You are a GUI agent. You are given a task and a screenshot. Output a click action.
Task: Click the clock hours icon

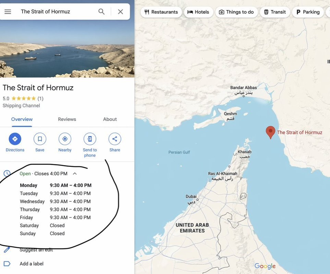click(7, 174)
